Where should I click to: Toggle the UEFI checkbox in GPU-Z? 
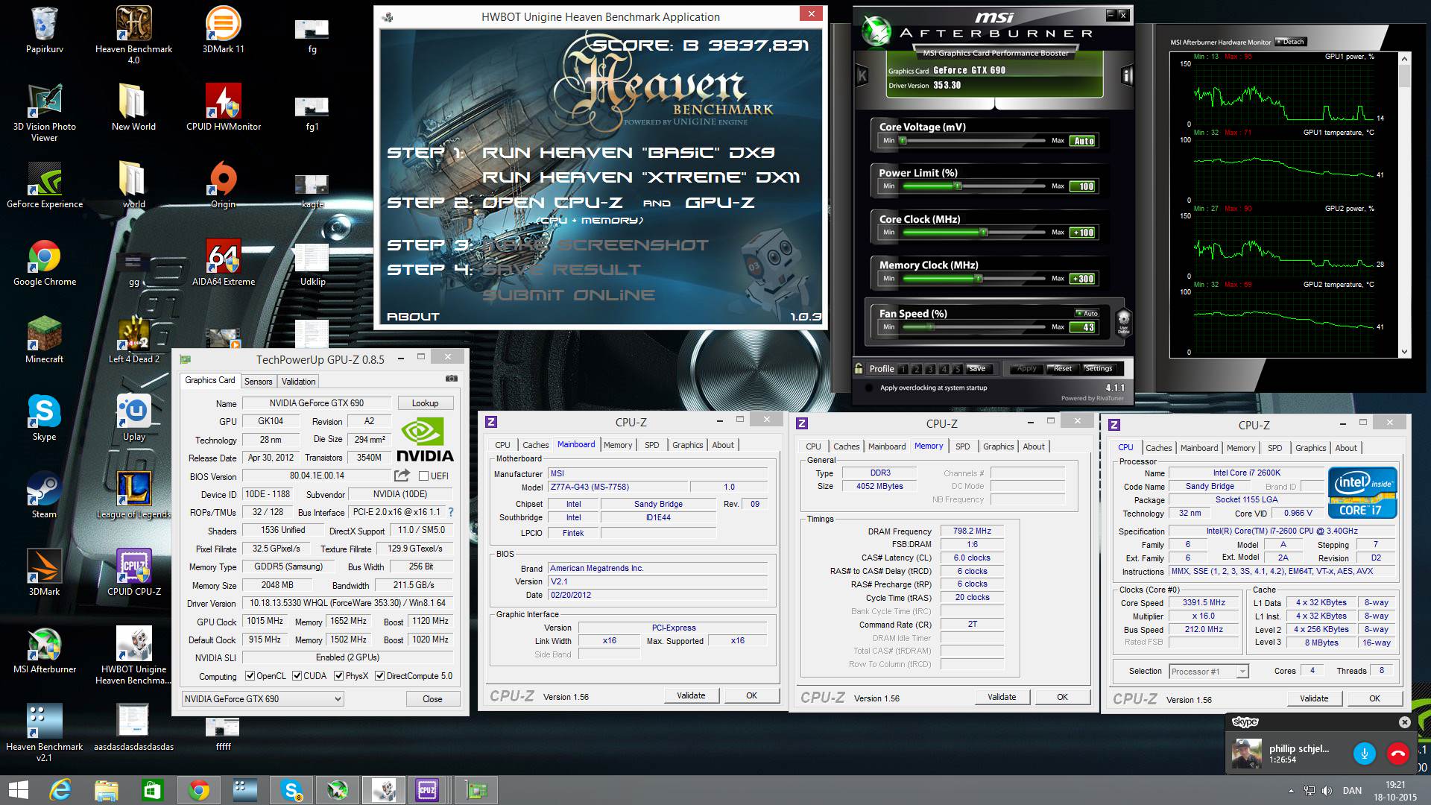click(423, 476)
